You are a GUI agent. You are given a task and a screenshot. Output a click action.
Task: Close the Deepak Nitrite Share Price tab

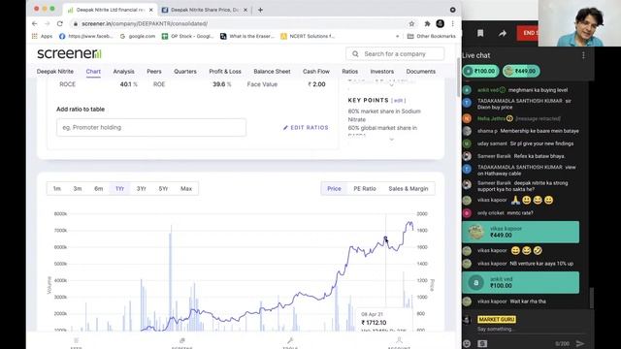click(245, 10)
